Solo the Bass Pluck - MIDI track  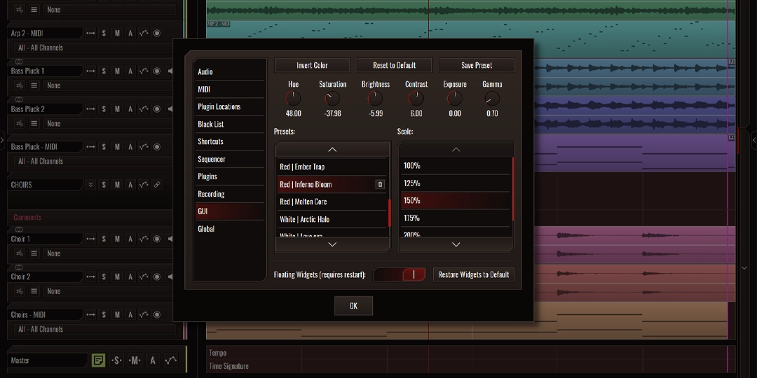pos(104,146)
